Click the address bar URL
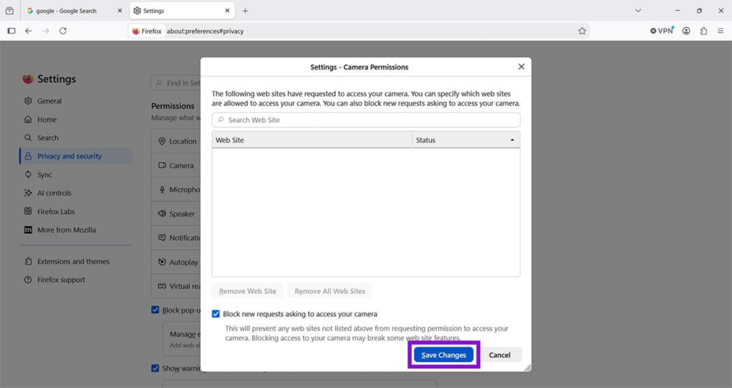732x388 pixels. tap(205, 31)
